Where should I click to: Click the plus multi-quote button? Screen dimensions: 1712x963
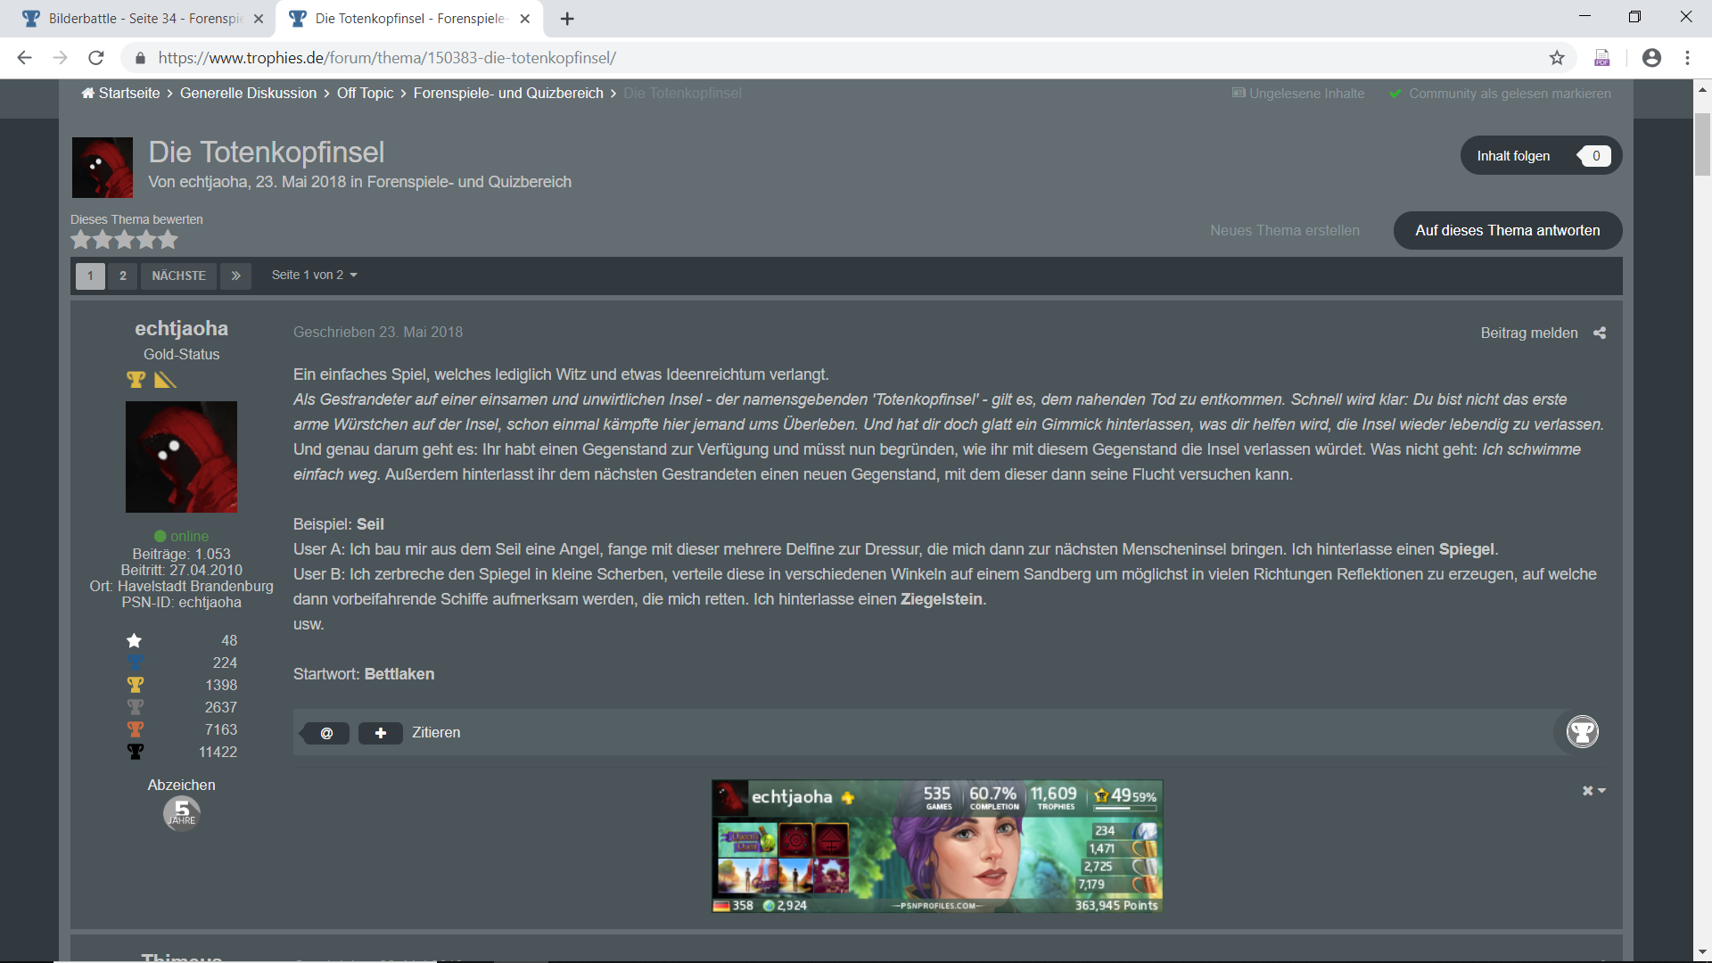pos(381,733)
